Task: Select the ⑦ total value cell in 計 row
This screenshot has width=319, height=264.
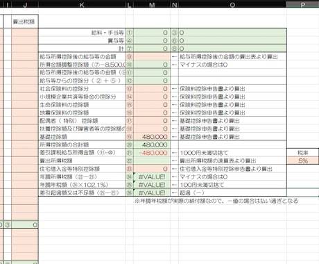Action: coord(152,49)
